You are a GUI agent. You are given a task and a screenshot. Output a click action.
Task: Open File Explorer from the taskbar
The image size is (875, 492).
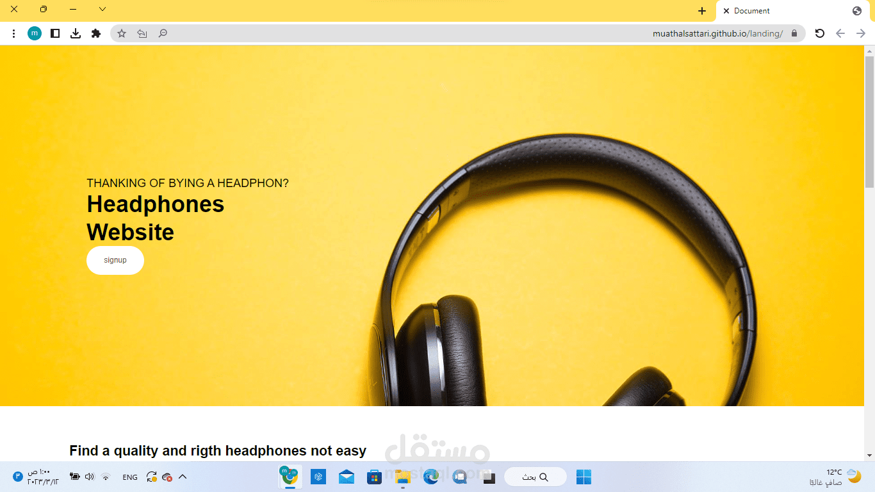[x=403, y=477]
